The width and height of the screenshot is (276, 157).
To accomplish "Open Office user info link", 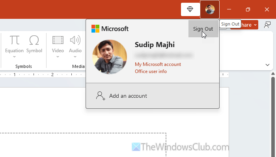I will click(x=151, y=71).
